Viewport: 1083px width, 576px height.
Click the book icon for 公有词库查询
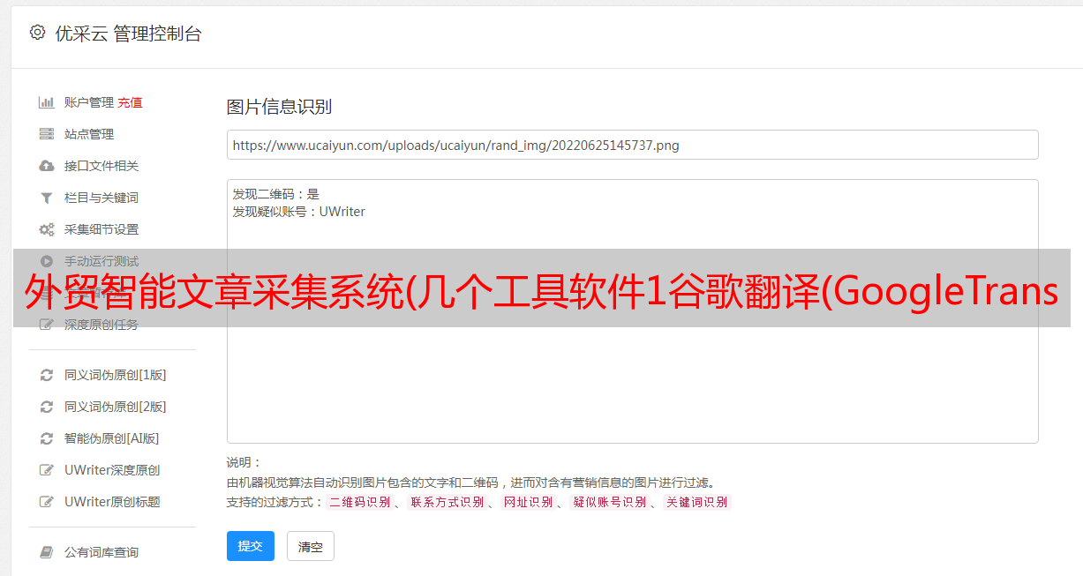(47, 552)
